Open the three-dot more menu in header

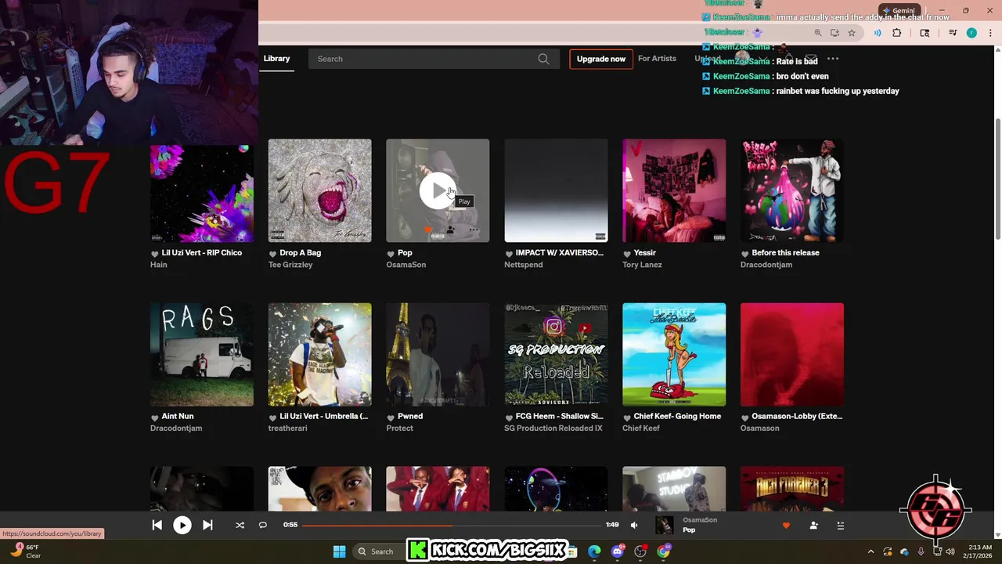coord(833,59)
